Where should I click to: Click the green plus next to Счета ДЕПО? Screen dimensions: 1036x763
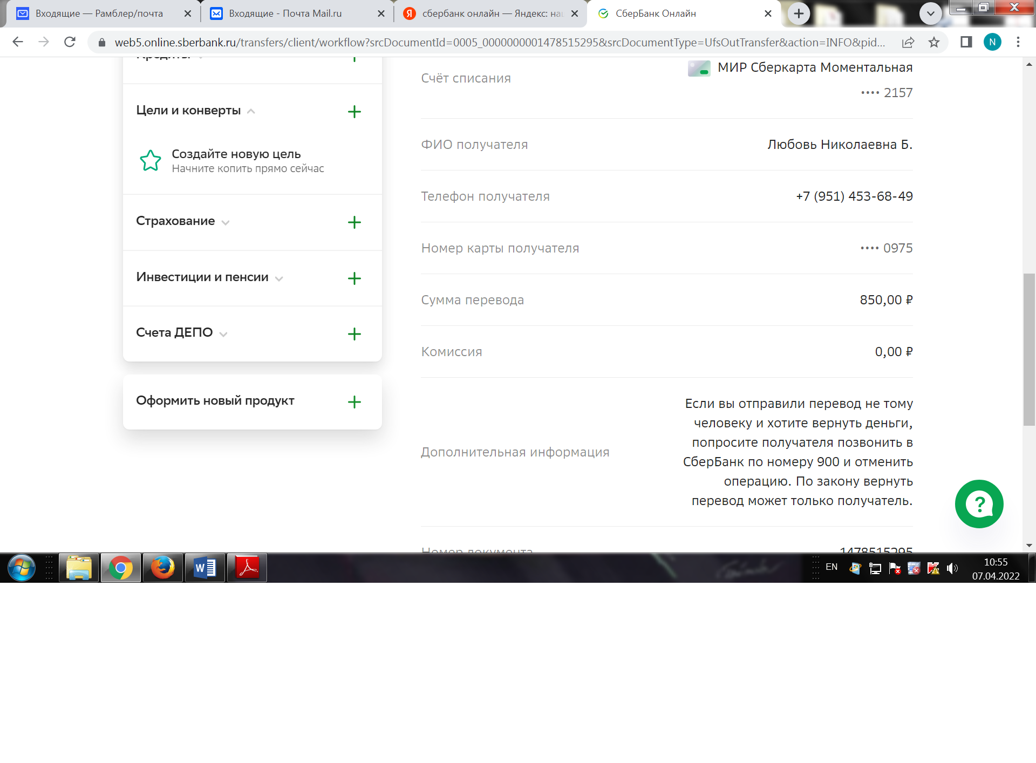point(354,334)
